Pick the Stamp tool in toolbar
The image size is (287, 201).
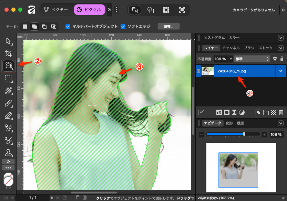click(x=9, y=152)
